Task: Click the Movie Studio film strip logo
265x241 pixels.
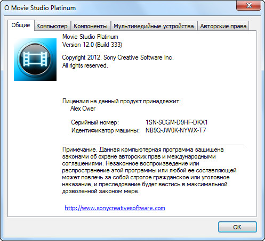Action: tap(35, 60)
